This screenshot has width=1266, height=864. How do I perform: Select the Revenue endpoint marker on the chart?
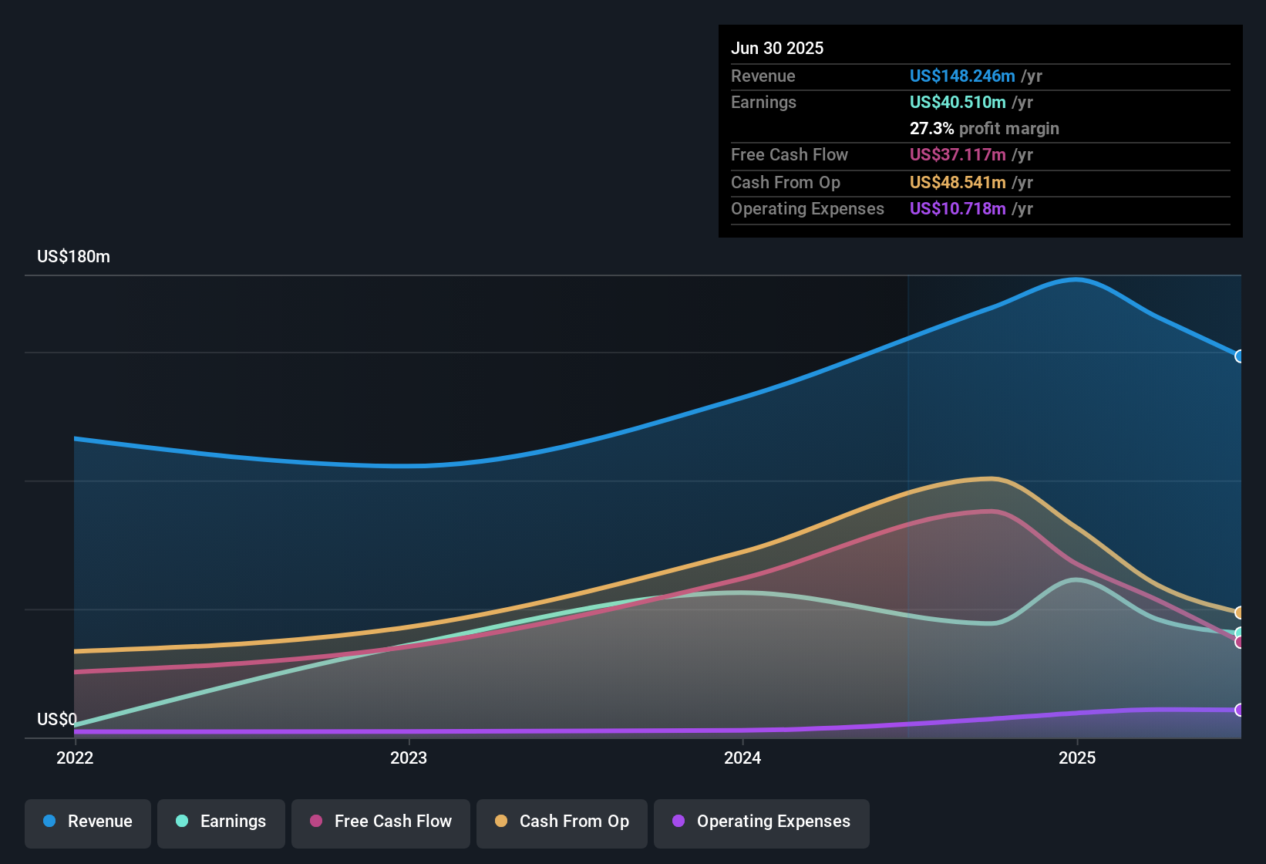point(1239,356)
